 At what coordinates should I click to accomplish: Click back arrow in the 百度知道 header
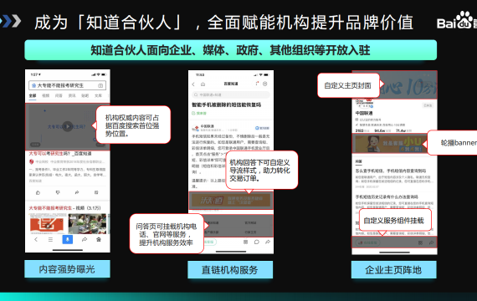pyautogui.click(x=193, y=84)
